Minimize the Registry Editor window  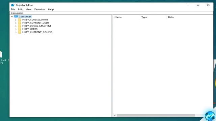(x=188, y=5)
